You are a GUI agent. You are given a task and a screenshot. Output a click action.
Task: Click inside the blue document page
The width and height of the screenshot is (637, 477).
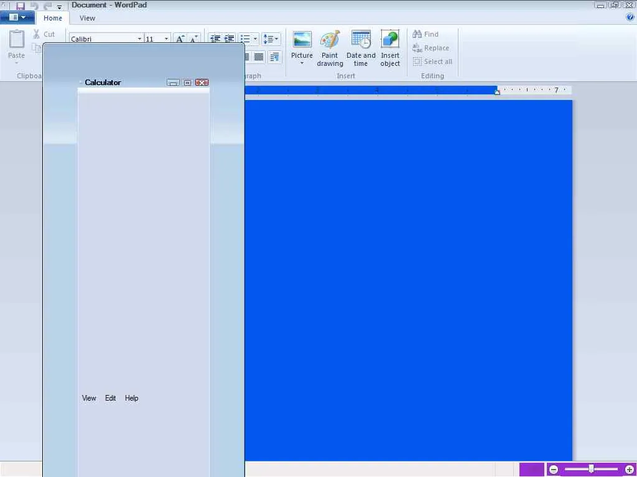point(408,280)
